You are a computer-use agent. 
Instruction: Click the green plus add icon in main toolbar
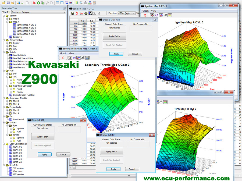[x=38, y=3]
